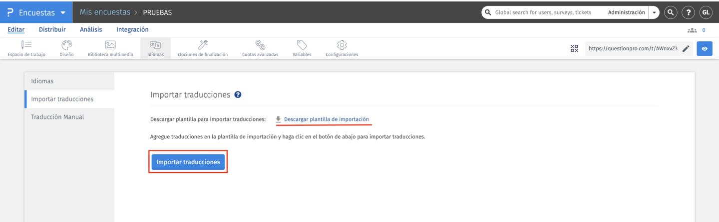719x222 pixels.
Task: Open the Biblioteca multimedia tool
Action: click(x=110, y=48)
